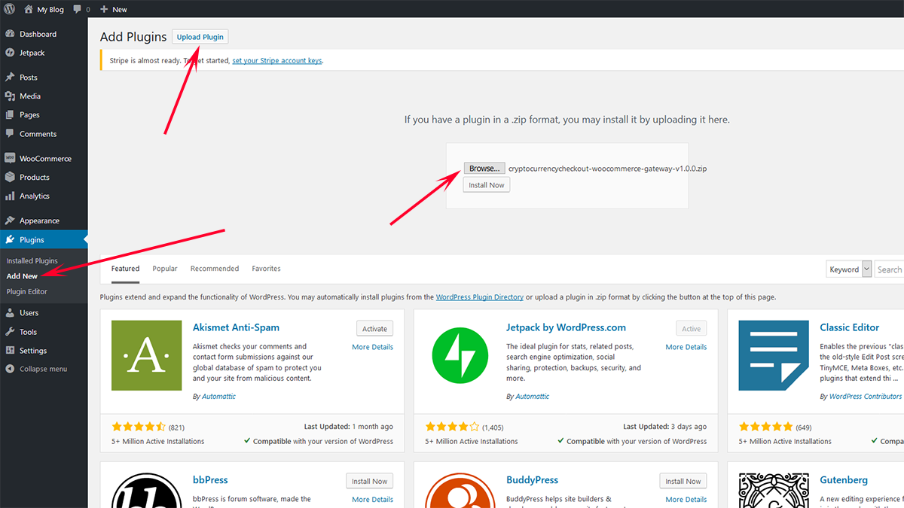Click the Comments sidebar icon
Image resolution: width=904 pixels, height=508 pixels.
tap(10, 134)
